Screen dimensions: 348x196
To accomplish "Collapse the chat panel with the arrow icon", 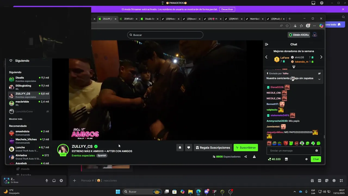I will click(x=266, y=44).
